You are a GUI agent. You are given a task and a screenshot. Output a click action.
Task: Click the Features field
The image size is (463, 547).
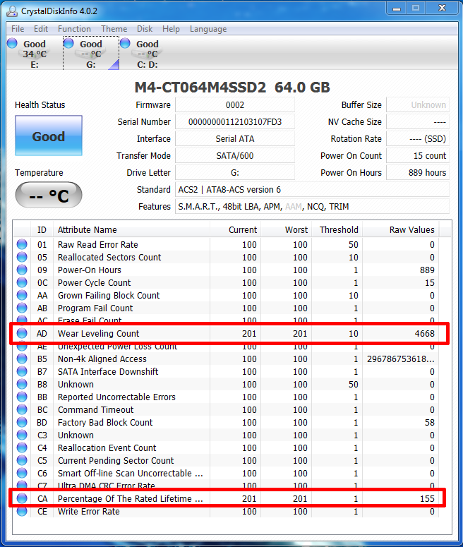point(312,207)
